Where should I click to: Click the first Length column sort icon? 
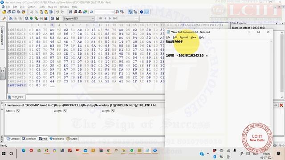pyautogui.click(x=65, y=111)
